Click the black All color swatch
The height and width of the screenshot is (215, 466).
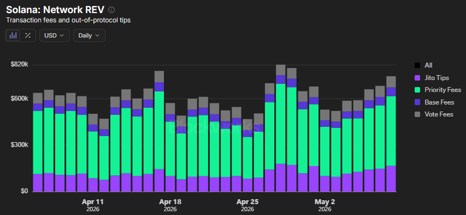pyautogui.click(x=417, y=65)
